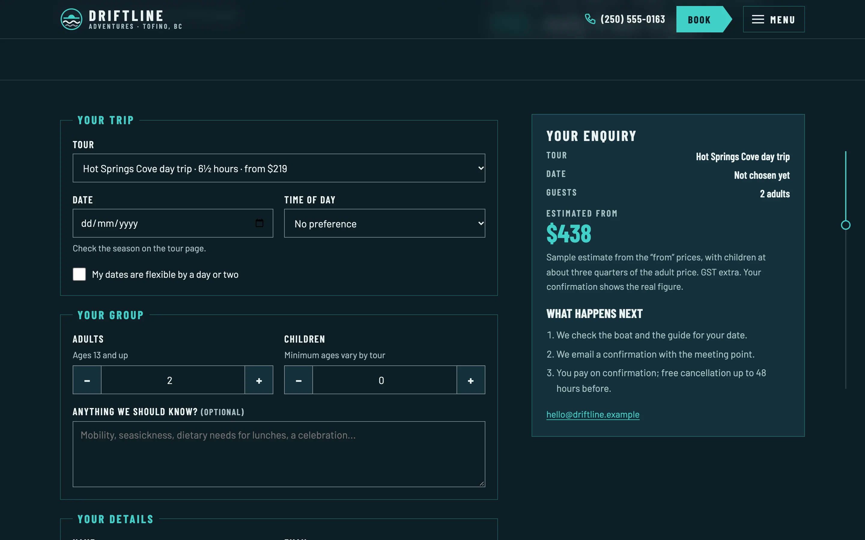
Task: Increase the Children count with plus
Action: 471,380
